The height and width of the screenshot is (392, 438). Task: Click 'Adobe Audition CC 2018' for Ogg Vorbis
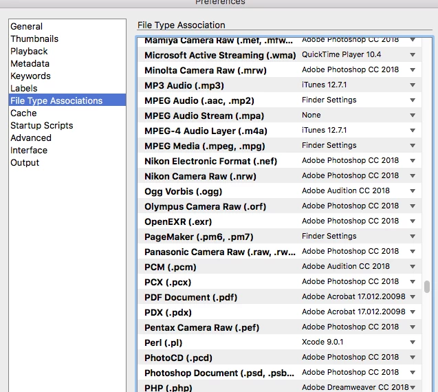click(346, 190)
